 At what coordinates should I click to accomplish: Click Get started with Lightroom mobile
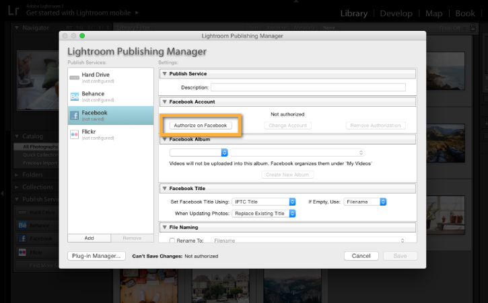(x=79, y=13)
